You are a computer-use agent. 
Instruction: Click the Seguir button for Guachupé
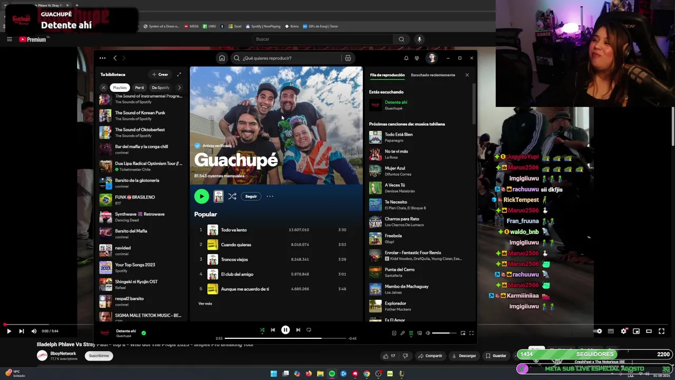coord(251,196)
